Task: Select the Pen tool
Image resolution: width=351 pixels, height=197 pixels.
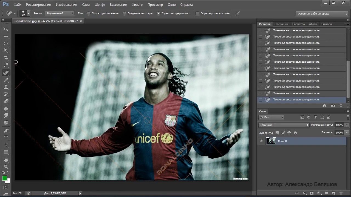Action: point(6,131)
